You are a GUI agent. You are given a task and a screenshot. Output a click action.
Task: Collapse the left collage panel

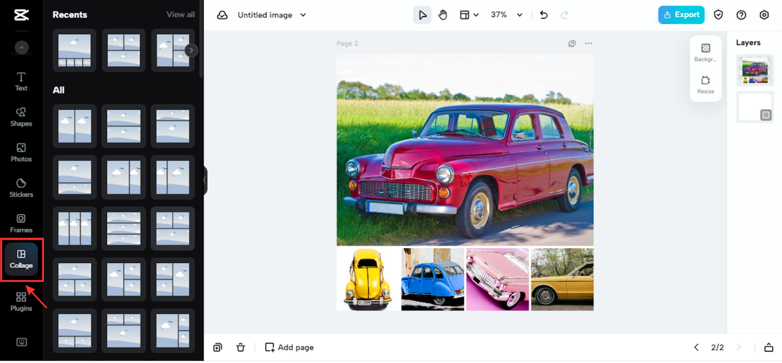(205, 181)
